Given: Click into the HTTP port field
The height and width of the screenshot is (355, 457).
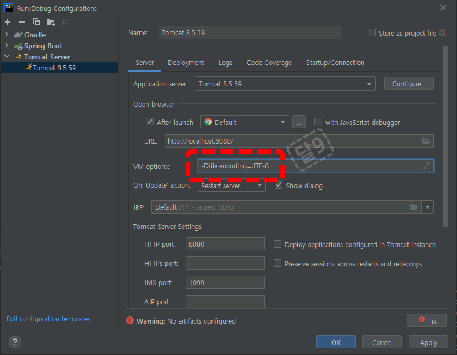Looking at the screenshot, I should (x=225, y=244).
